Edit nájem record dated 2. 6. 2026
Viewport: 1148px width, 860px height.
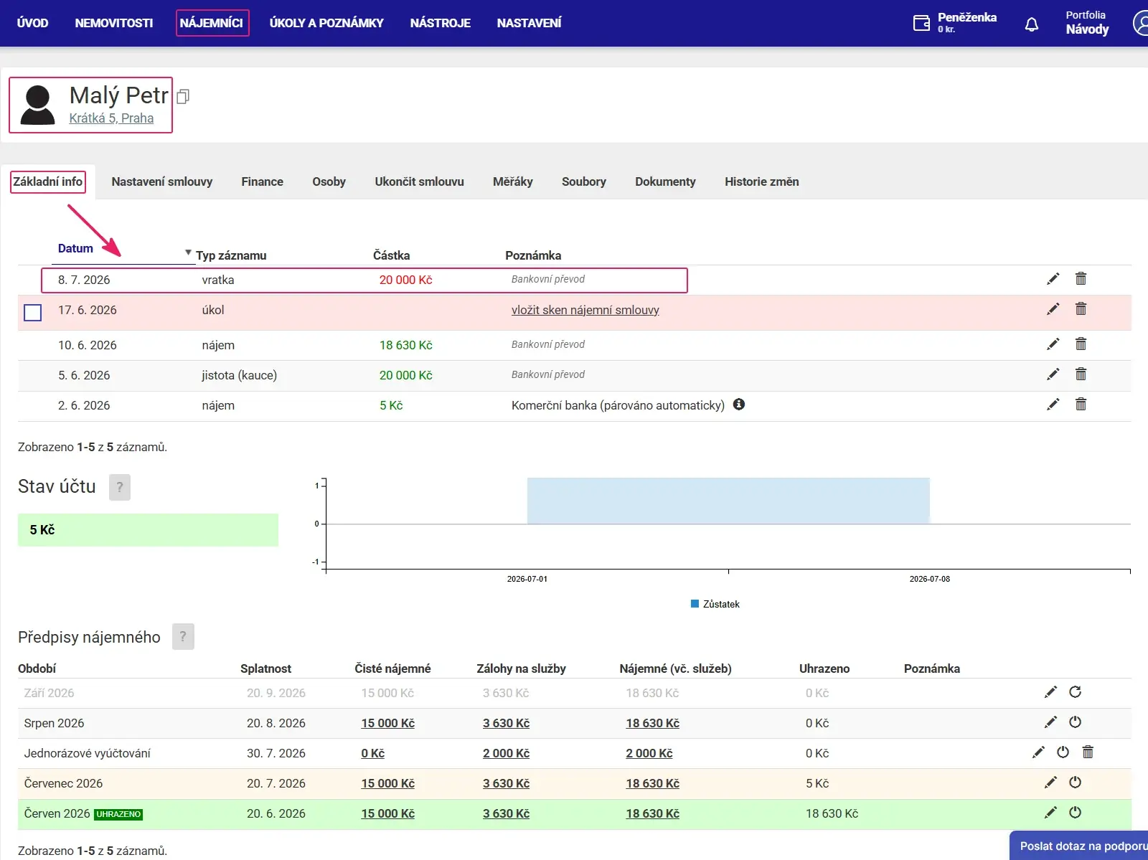pos(1053,405)
